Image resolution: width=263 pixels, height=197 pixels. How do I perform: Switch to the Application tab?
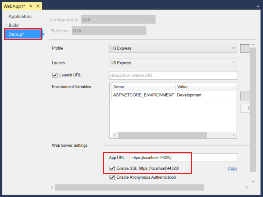pos(20,16)
